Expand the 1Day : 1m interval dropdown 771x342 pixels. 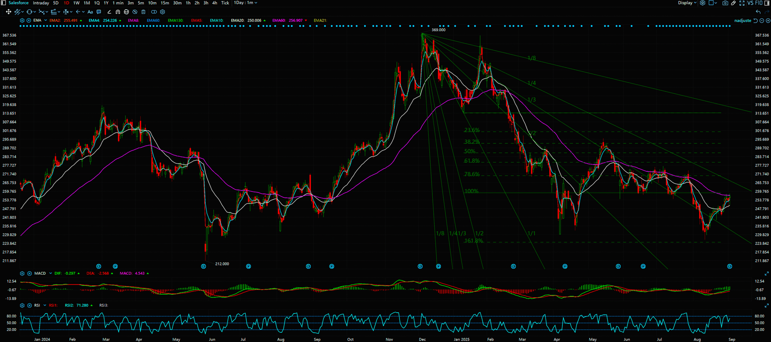click(x=245, y=3)
